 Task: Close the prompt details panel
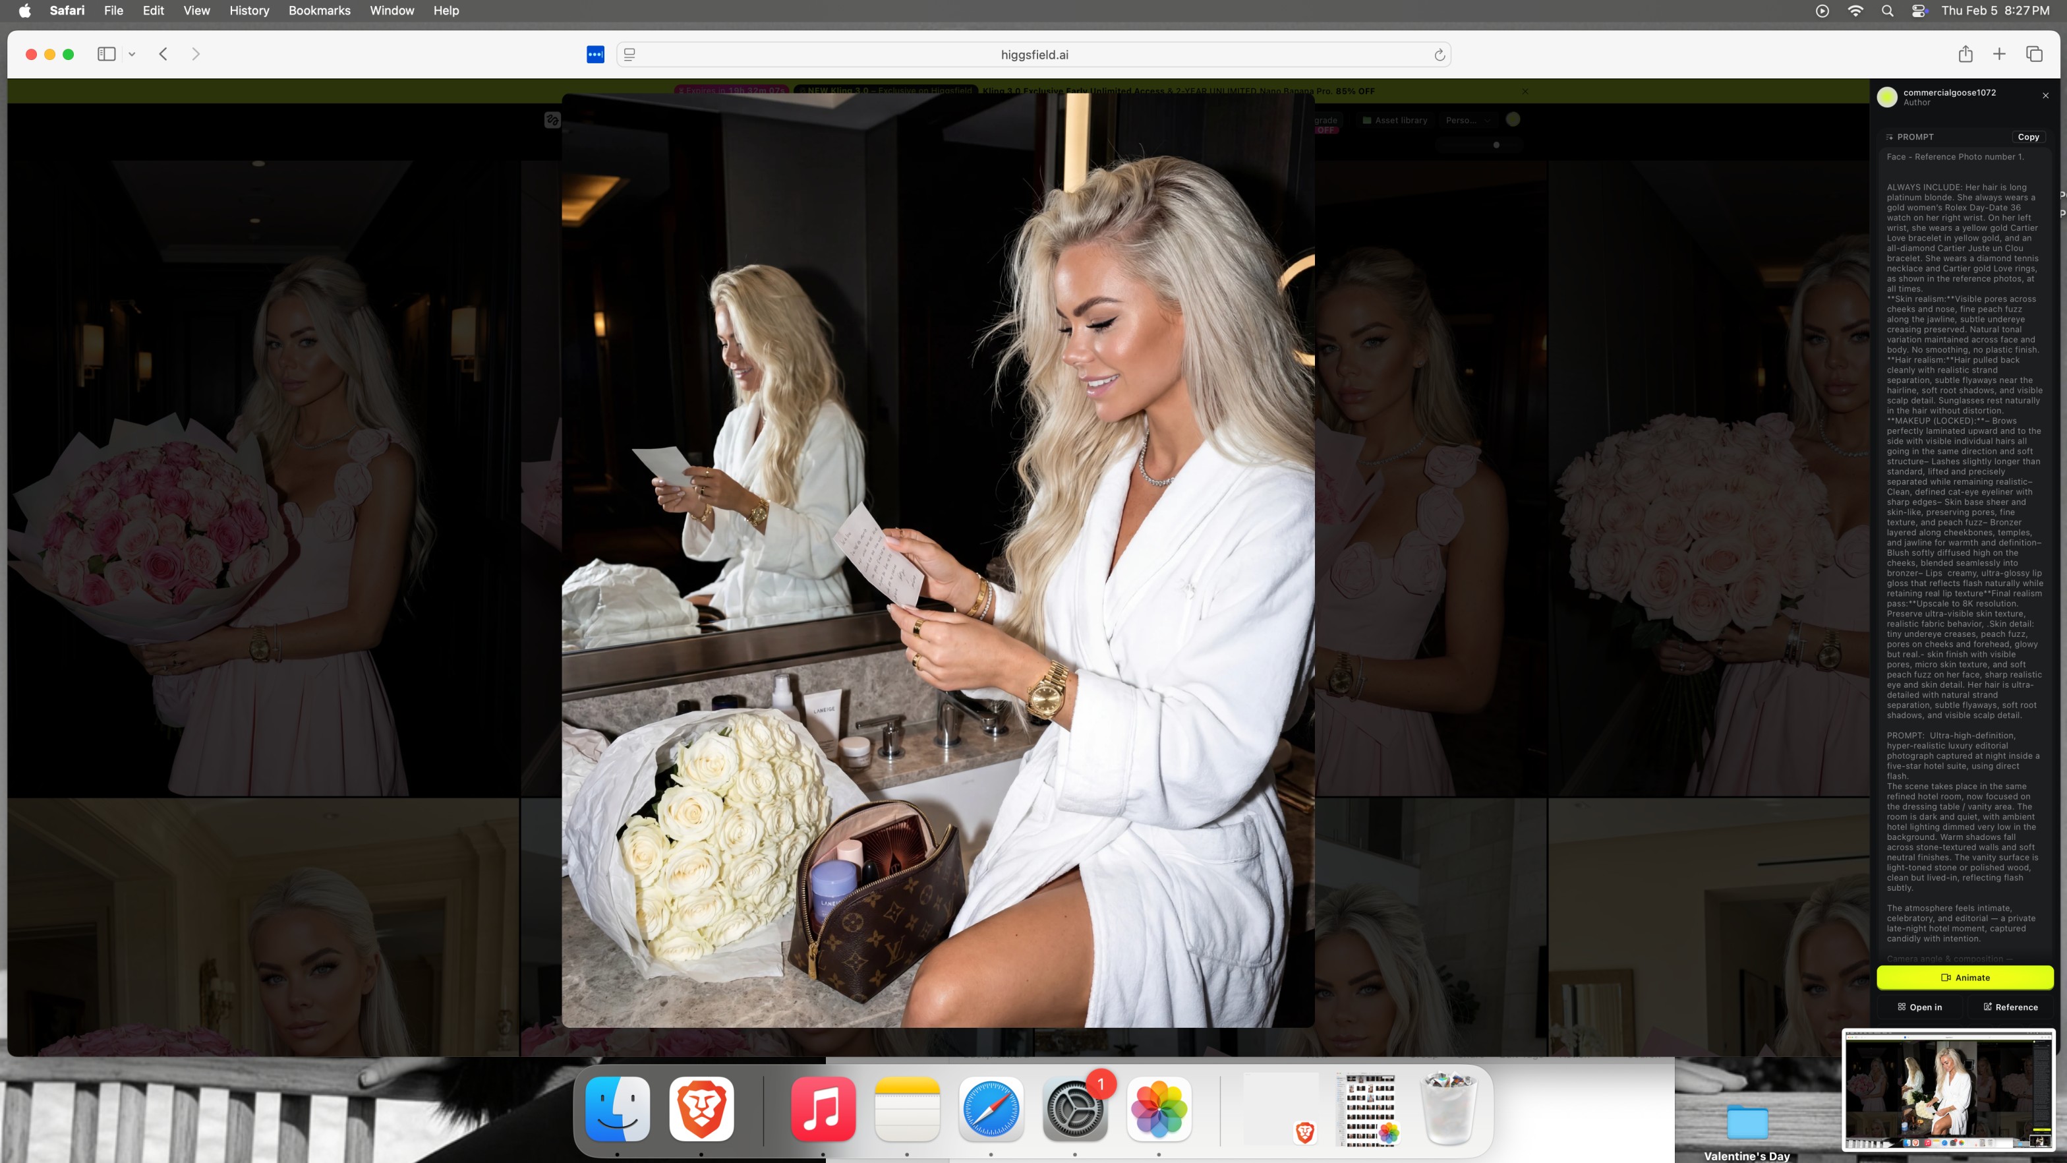tap(2045, 96)
